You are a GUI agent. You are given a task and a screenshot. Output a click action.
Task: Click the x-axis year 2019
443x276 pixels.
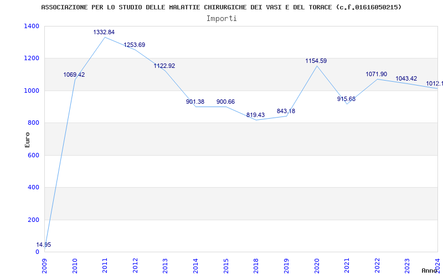pyautogui.click(x=286, y=266)
